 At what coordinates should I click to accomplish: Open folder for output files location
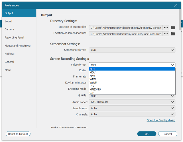173,28
